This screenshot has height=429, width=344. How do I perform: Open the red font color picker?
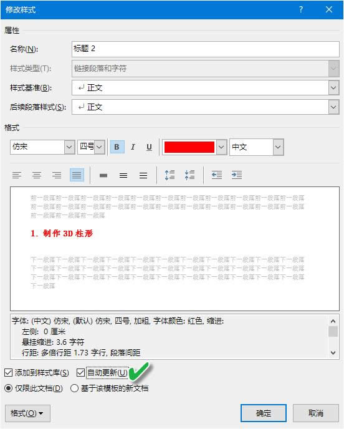point(221,147)
